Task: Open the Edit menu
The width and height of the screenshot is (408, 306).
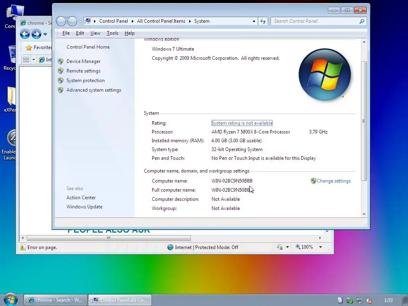Action: [x=80, y=33]
